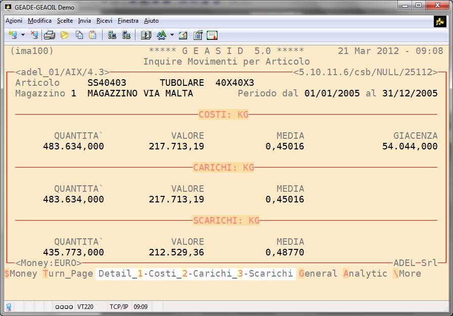Screen dimensions: 453x316
Task: Select the General command in bottom menu
Action: (x=318, y=274)
